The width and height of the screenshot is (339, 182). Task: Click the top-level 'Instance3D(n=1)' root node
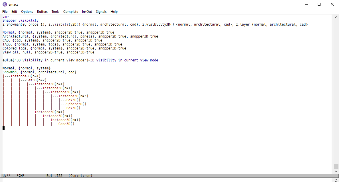[26, 76]
